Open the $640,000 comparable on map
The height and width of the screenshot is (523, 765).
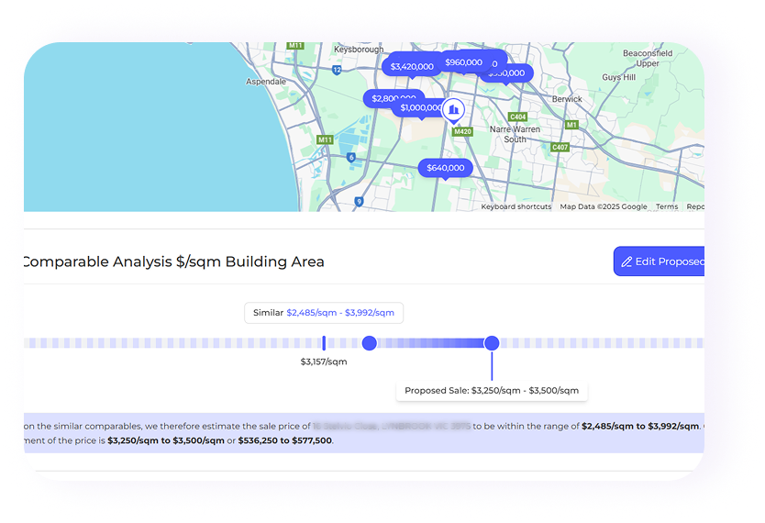(x=446, y=168)
